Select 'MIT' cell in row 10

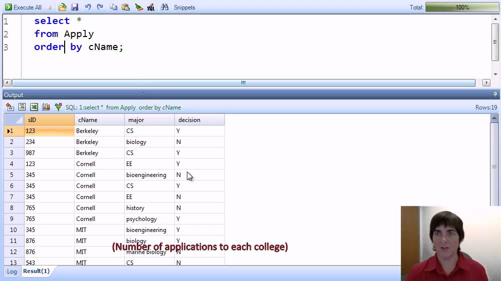(99, 230)
